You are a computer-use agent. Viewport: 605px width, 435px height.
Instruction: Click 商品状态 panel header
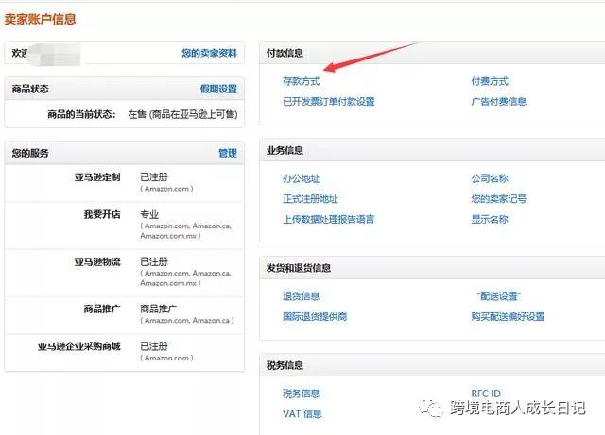(x=30, y=89)
